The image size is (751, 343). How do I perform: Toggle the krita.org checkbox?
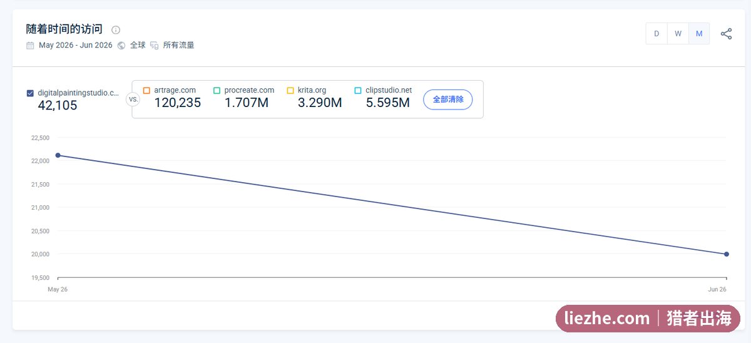tap(290, 90)
